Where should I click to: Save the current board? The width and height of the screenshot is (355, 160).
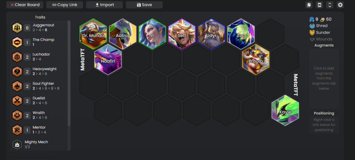point(144,5)
